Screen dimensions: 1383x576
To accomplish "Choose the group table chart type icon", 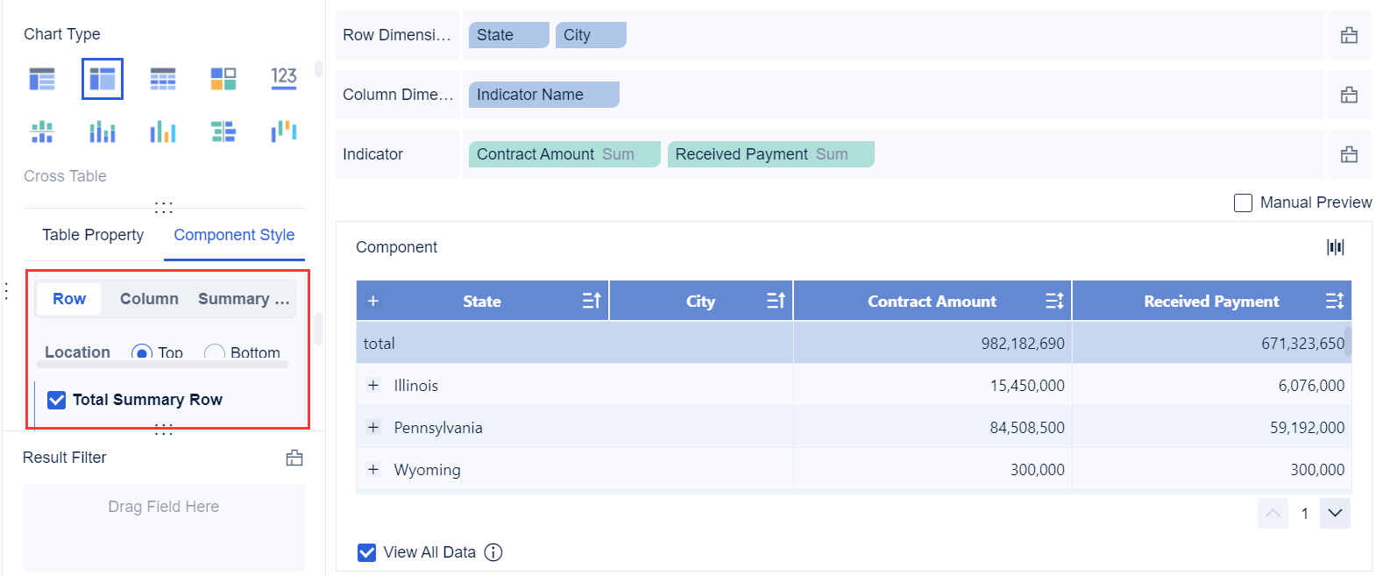I will (x=42, y=79).
